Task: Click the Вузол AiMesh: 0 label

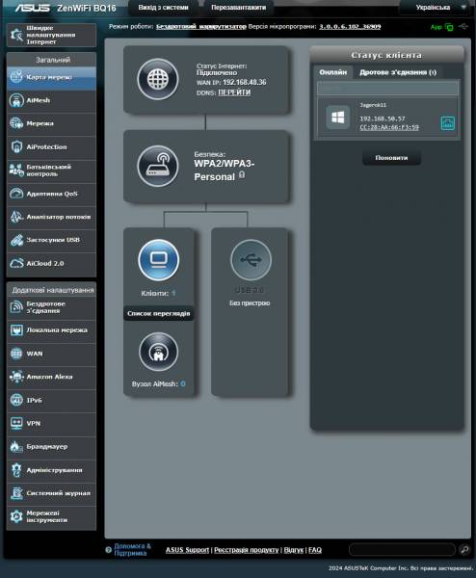Action: tap(159, 384)
